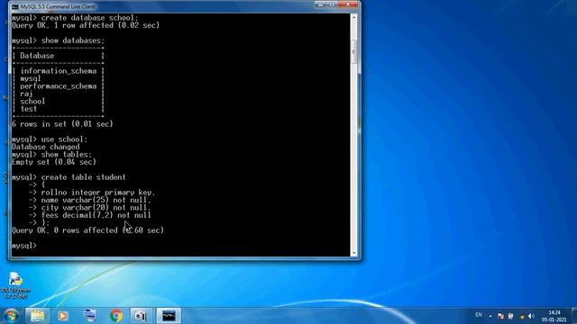Switch to MySQL Command Line taskbar button
577x324 pixels.
169,316
